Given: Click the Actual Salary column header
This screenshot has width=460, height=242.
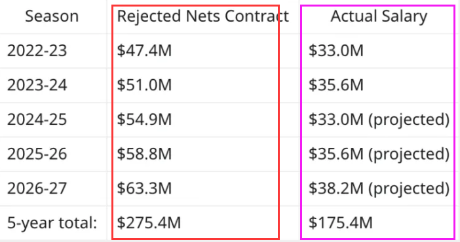Looking at the screenshot, I should click(x=379, y=16).
